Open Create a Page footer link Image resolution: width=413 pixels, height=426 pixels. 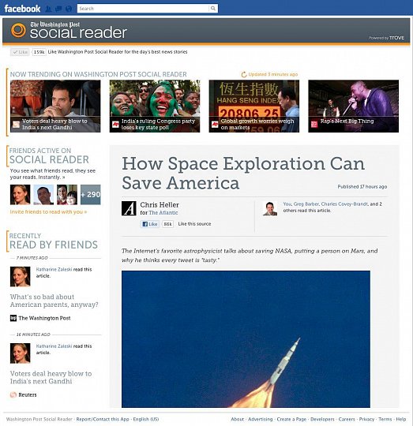[x=291, y=419]
